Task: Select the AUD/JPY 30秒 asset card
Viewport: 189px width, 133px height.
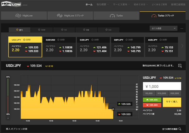Action: point(162,47)
